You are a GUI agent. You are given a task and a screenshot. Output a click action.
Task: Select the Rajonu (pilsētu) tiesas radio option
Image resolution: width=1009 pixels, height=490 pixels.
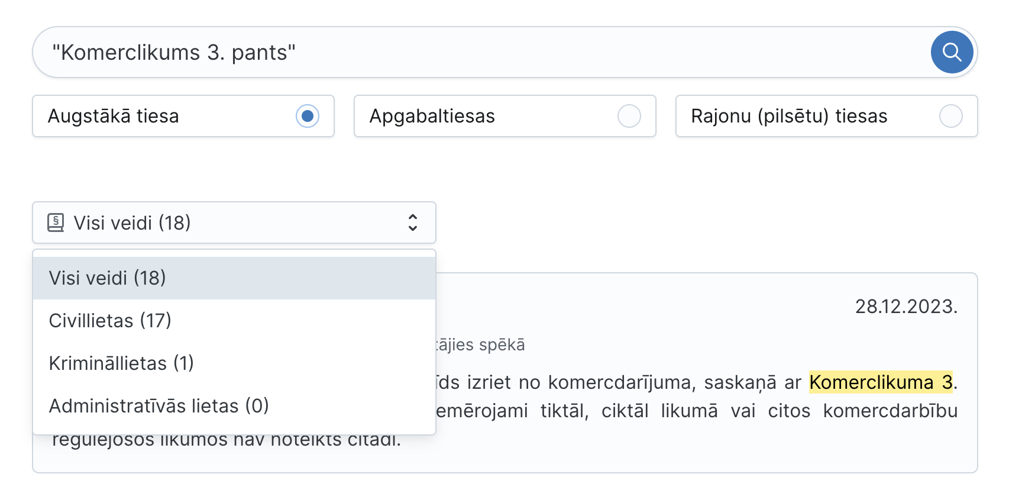[951, 116]
